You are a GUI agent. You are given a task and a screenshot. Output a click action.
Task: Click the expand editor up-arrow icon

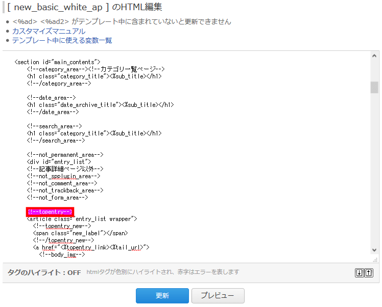pyautogui.click(x=369, y=273)
